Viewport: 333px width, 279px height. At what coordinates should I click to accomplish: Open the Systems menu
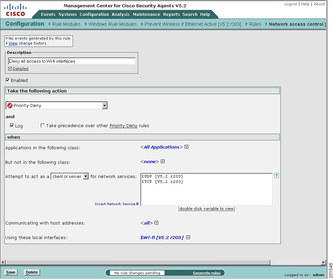(67, 15)
